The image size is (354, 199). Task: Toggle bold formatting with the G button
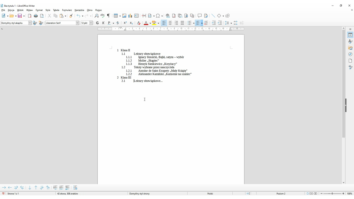click(97, 23)
